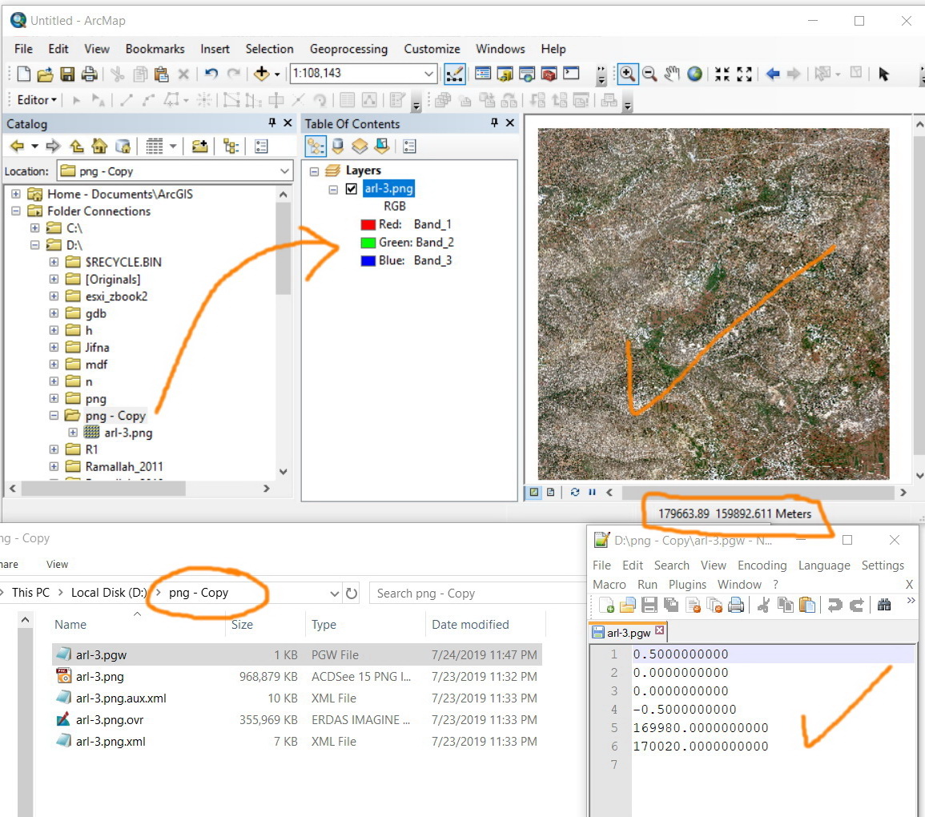The height and width of the screenshot is (817, 925).
Task: Pause map drawing
Action: 592,493
